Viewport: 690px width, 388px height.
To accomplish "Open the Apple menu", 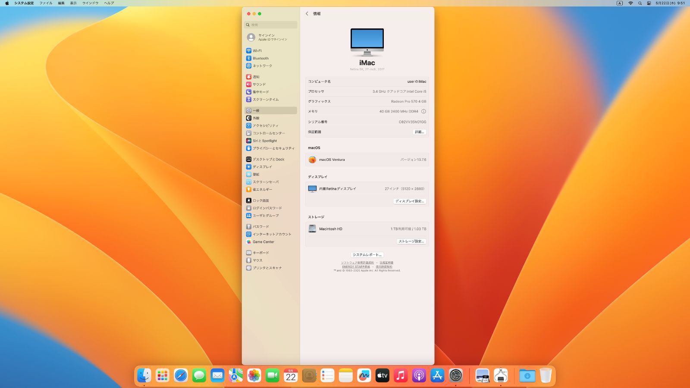I will point(7,3).
